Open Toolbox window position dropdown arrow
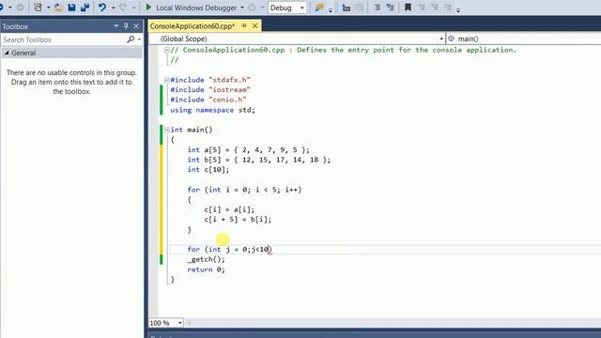 pyautogui.click(x=116, y=26)
